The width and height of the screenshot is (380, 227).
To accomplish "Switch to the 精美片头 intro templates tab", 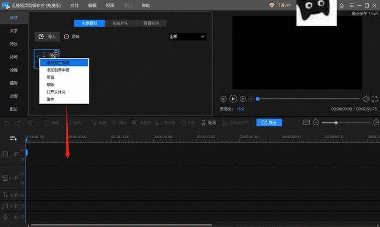I will tap(120, 23).
